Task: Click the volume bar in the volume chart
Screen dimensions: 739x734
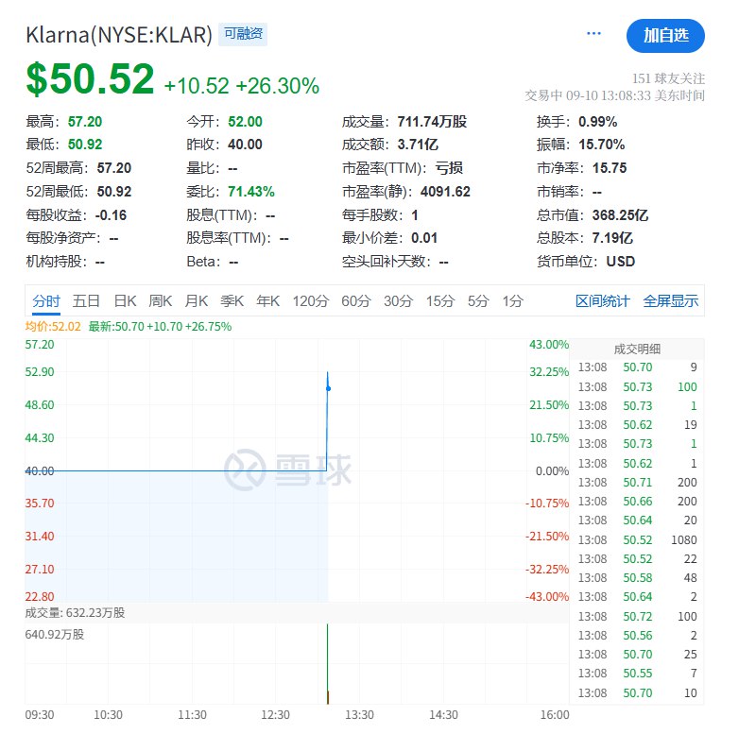Action: point(328,663)
